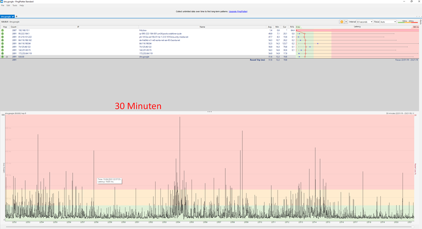This screenshot has height=229, width=422.
Task: Click the Round Trip (ms) summary label
Action: 257,60
